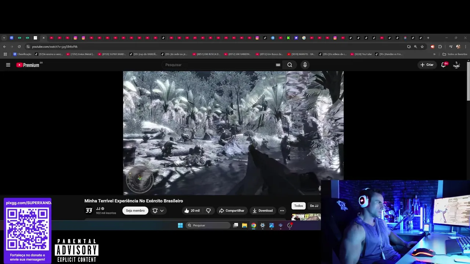The image size is (470, 264).
Task: Open the Settings gear icon on the taskbar
Action: click(263, 225)
